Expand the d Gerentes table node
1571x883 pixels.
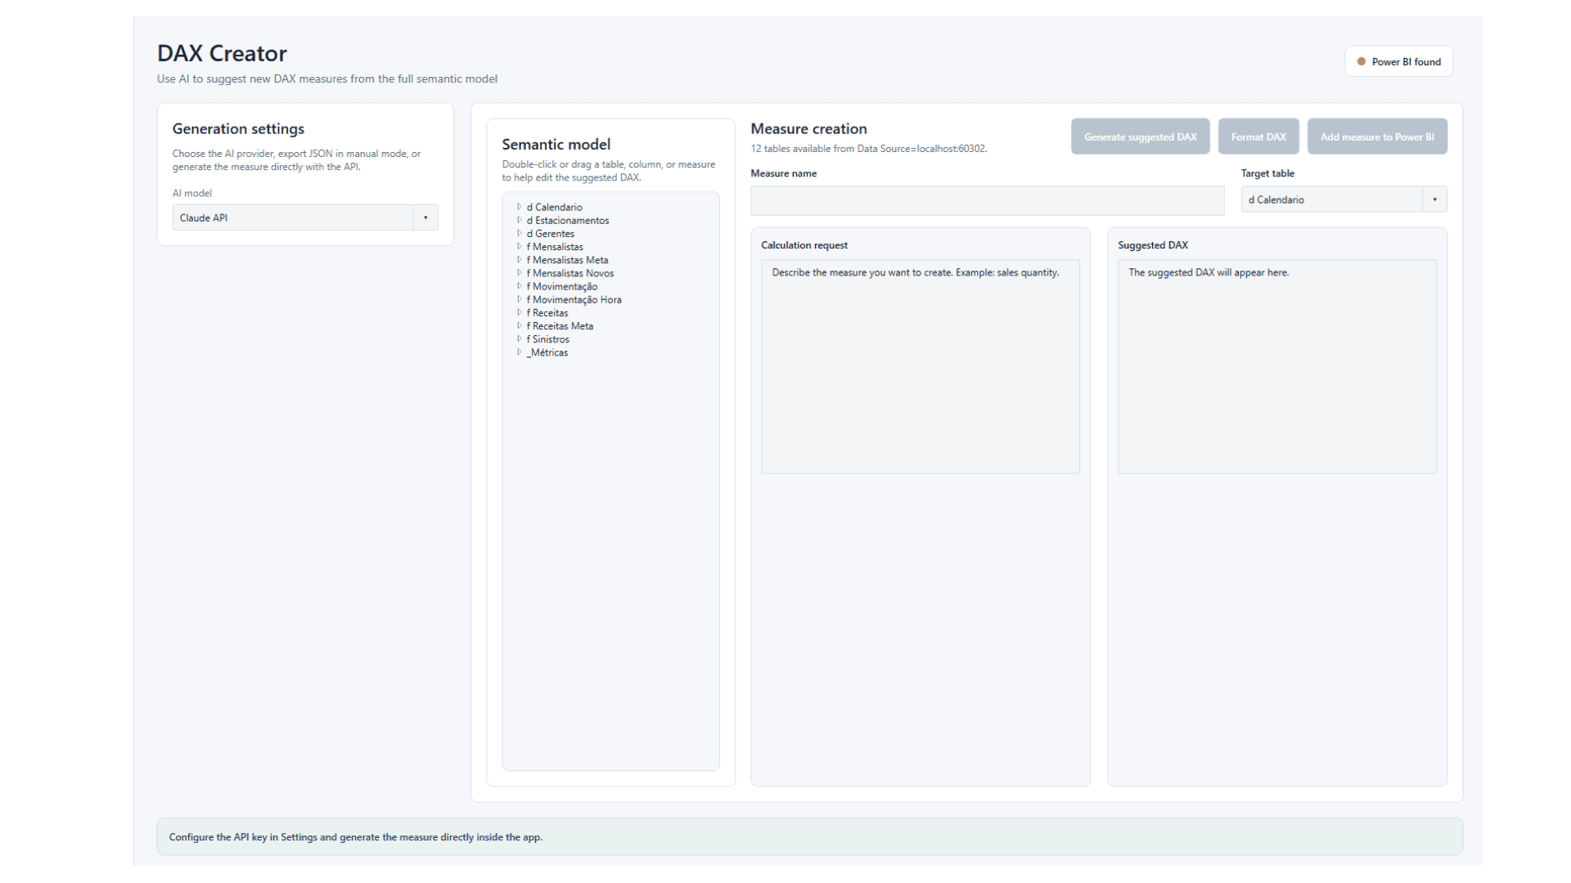pos(519,233)
